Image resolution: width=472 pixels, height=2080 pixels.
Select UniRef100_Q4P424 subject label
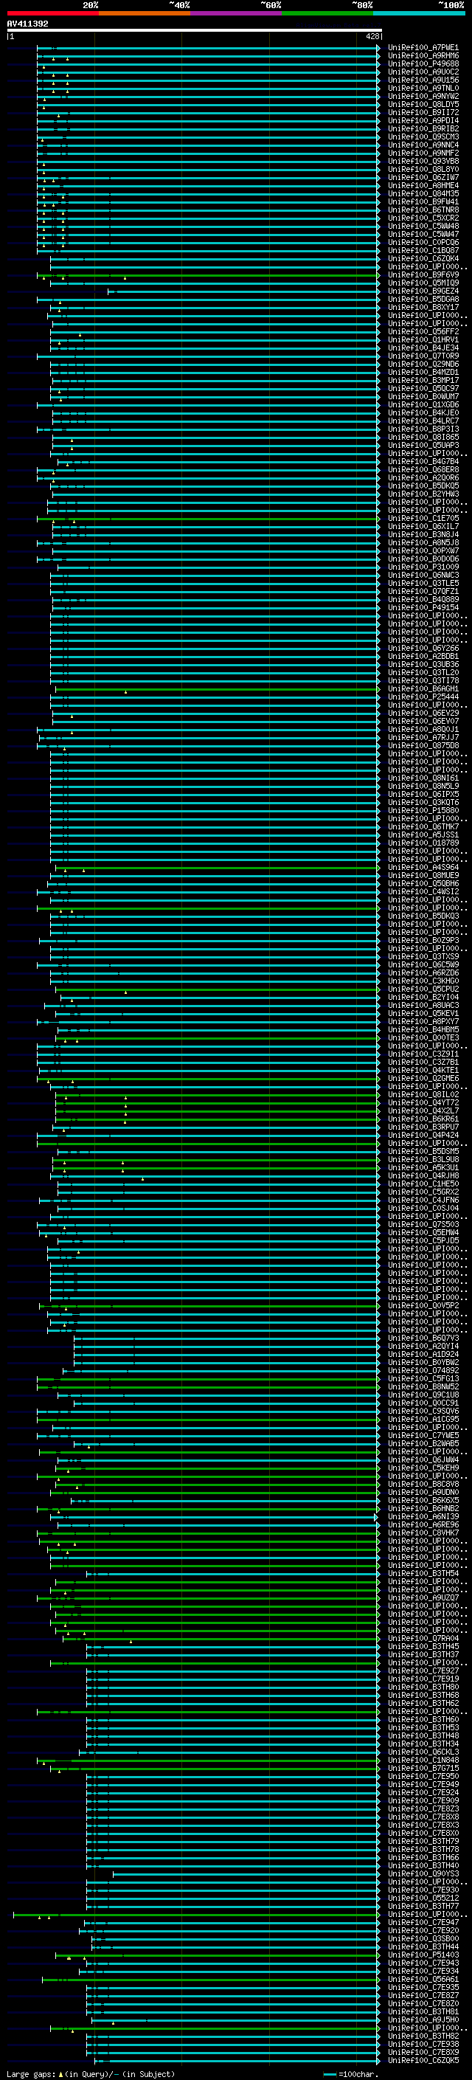tap(423, 1136)
